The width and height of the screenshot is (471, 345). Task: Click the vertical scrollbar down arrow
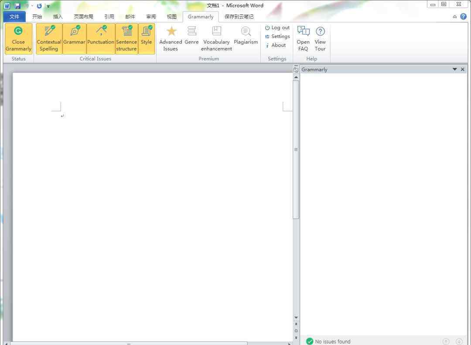point(296,318)
